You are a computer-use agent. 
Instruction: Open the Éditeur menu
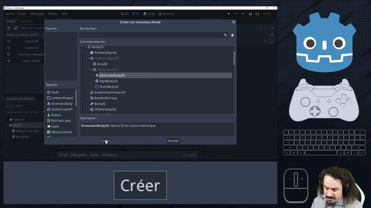click(x=53, y=14)
